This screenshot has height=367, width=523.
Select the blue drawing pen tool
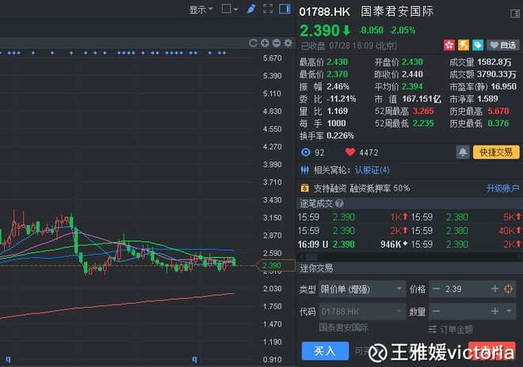tap(251, 9)
